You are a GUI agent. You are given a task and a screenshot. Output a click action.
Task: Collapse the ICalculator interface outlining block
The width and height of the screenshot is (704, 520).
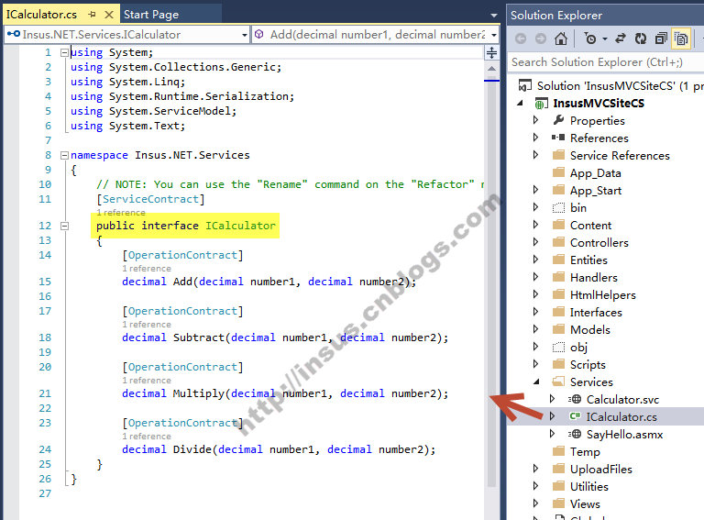65,226
